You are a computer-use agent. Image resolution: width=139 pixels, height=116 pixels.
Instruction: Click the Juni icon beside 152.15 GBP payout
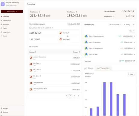tap(60, 39)
